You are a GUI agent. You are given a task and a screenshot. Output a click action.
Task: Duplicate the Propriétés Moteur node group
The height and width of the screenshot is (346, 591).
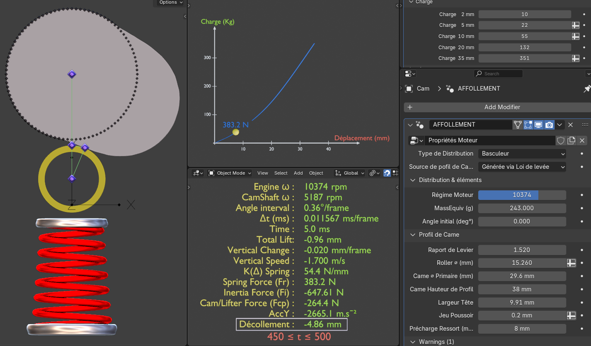572,141
